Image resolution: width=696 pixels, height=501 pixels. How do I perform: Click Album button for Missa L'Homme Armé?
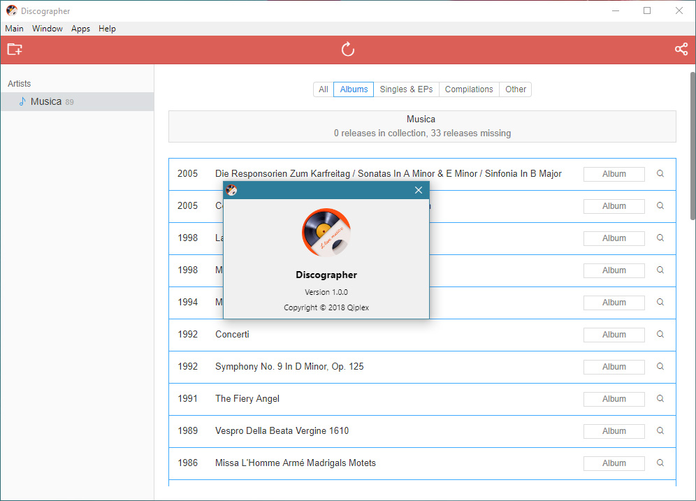pos(614,463)
